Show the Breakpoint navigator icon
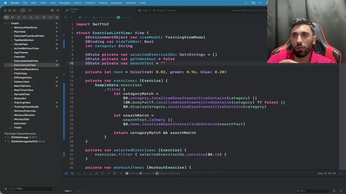This screenshot has width=346, height=194. click(x=50, y=17)
